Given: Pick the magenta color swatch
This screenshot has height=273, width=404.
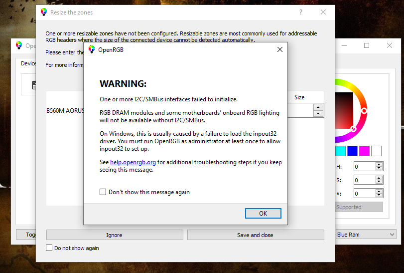Looking at the screenshot, I should coord(364,151).
